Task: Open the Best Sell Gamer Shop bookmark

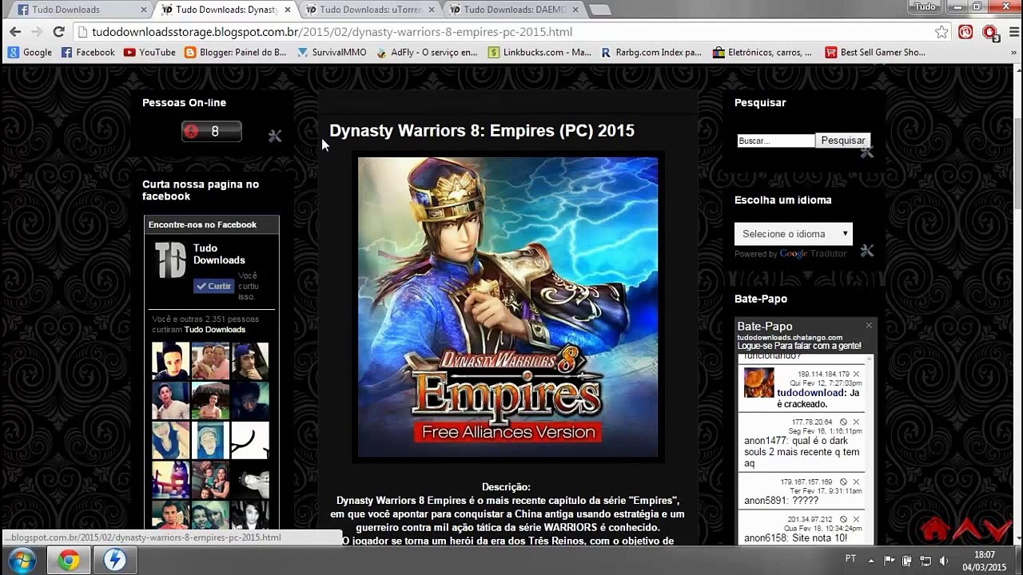Action: coord(875,53)
